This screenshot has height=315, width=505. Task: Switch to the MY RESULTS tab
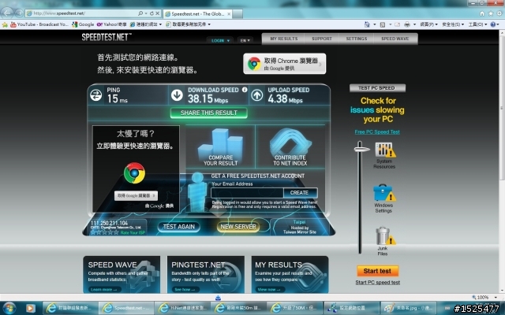point(283,39)
